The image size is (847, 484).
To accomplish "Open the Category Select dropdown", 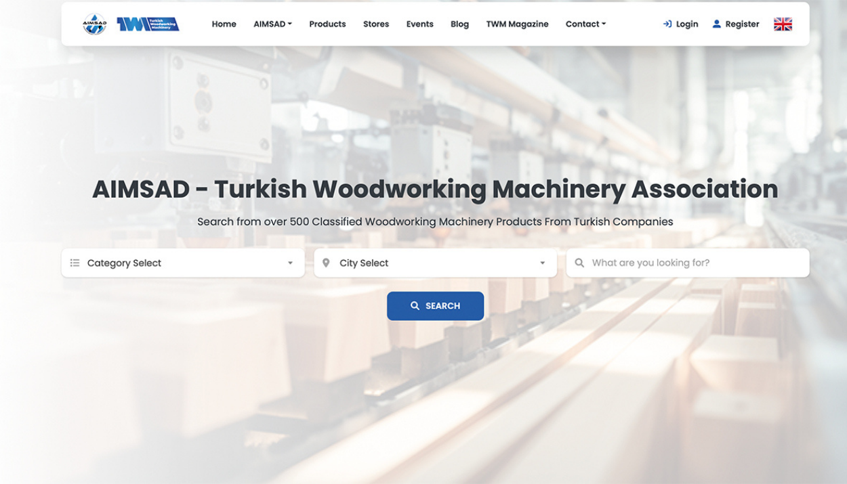I will (x=183, y=263).
